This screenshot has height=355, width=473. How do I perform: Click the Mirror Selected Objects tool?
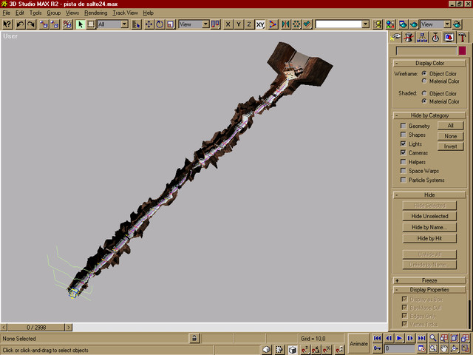(x=285, y=24)
